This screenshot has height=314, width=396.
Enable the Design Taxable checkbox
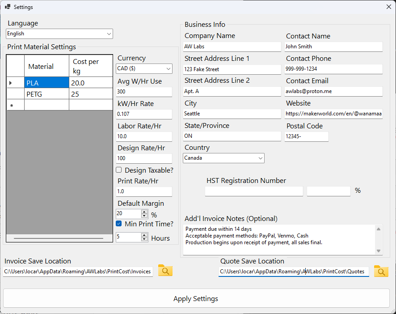118,170
